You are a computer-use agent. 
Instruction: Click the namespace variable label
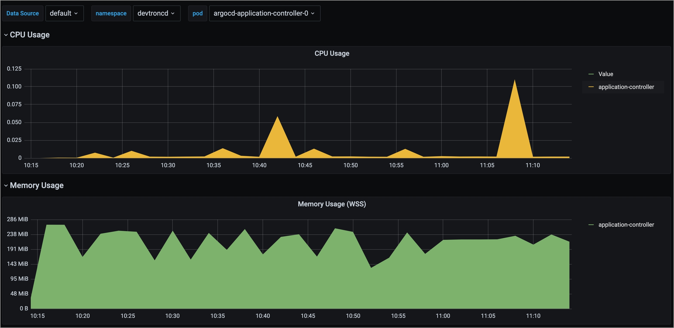[x=111, y=13]
